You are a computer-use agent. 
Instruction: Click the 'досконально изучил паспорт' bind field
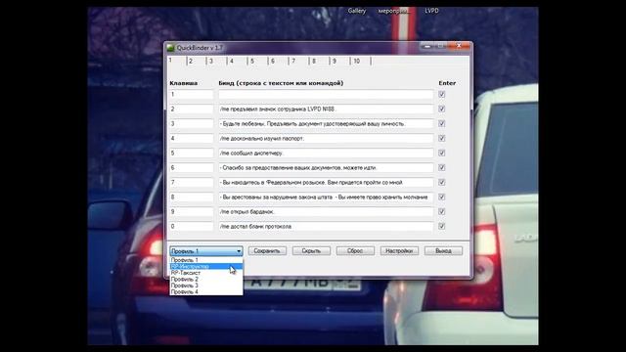pos(326,139)
